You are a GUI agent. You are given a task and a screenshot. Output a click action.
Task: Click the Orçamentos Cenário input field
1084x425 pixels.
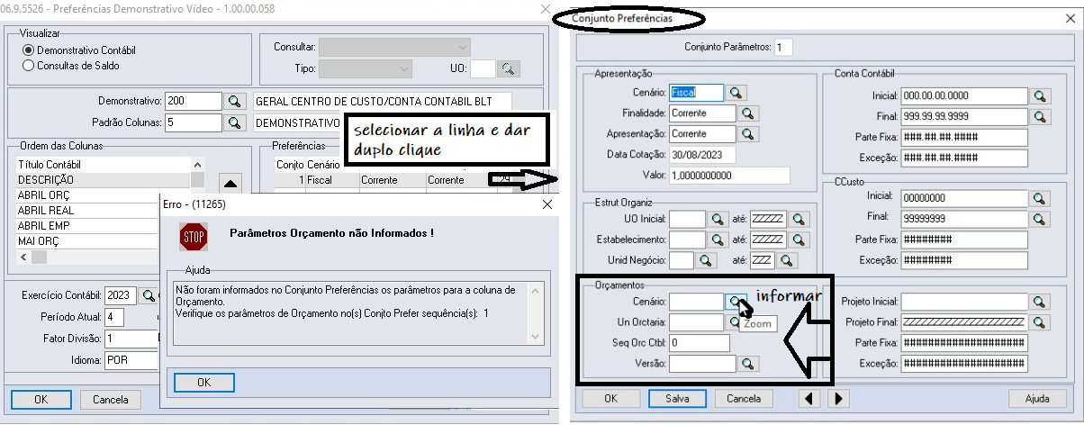696,302
